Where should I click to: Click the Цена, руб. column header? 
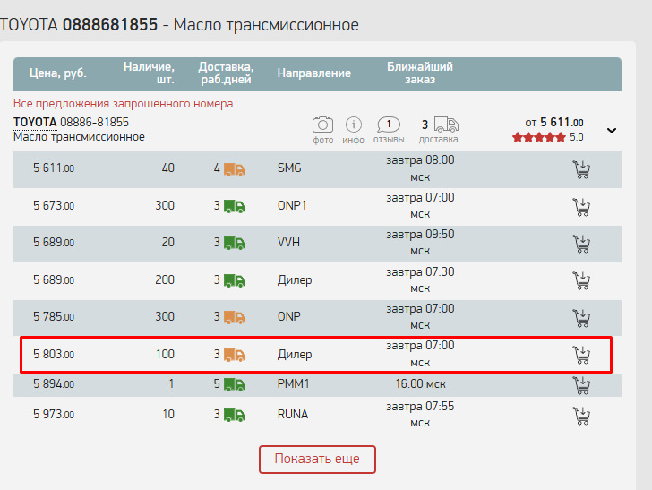(58, 73)
